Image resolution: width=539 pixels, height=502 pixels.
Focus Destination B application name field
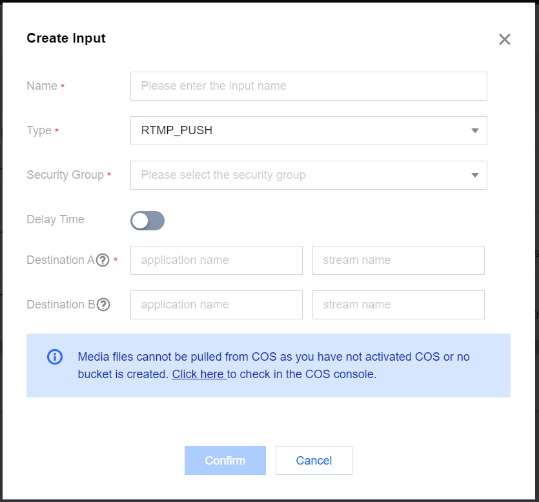[x=216, y=305]
